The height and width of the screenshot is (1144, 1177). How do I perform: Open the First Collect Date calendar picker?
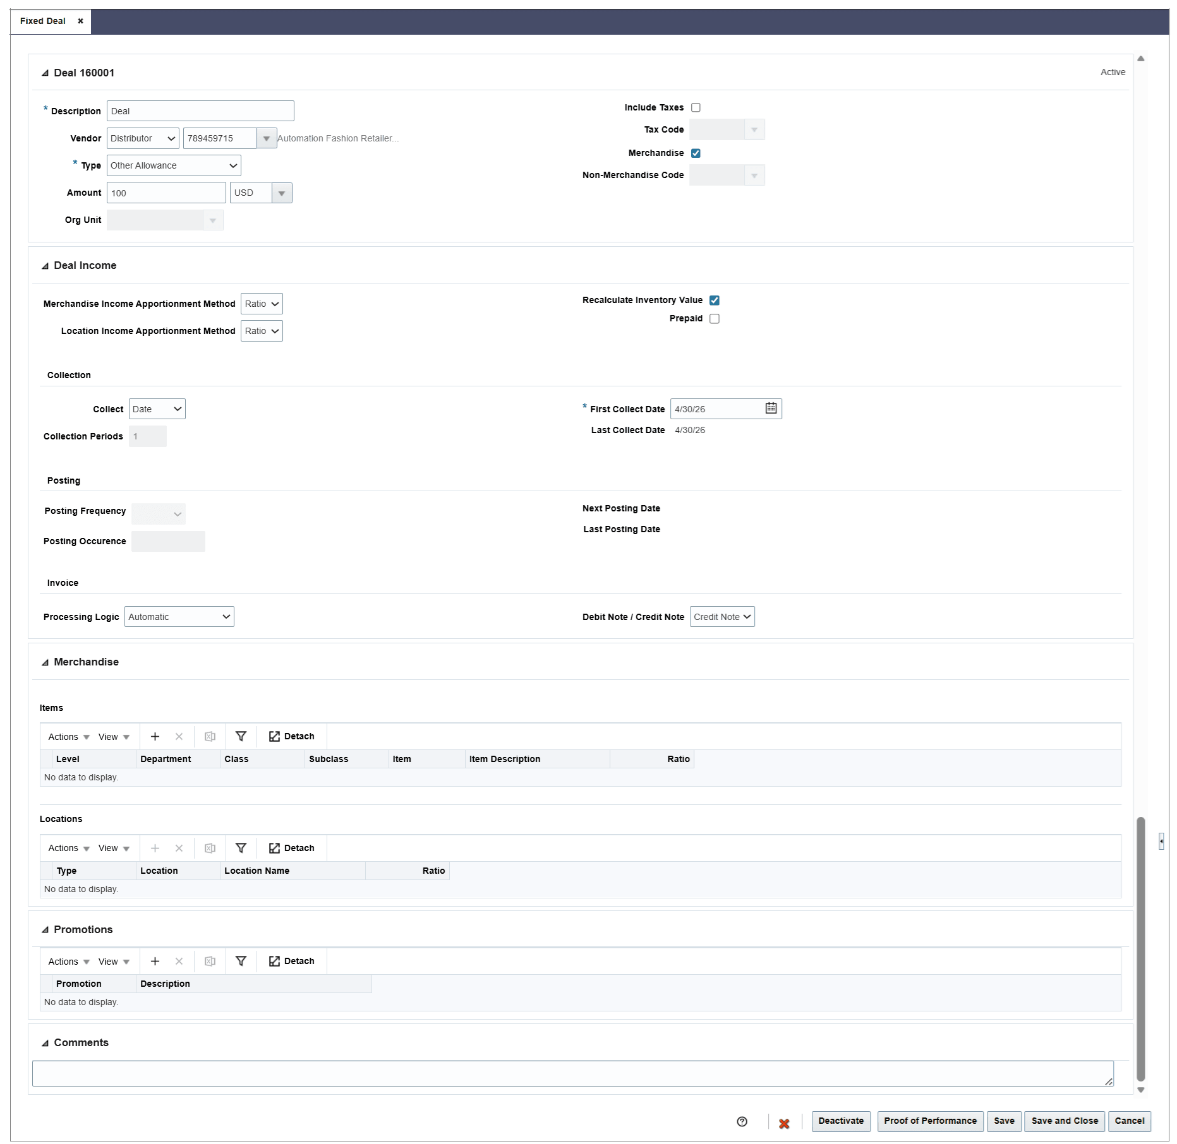pyautogui.click(x=771, y=408)
